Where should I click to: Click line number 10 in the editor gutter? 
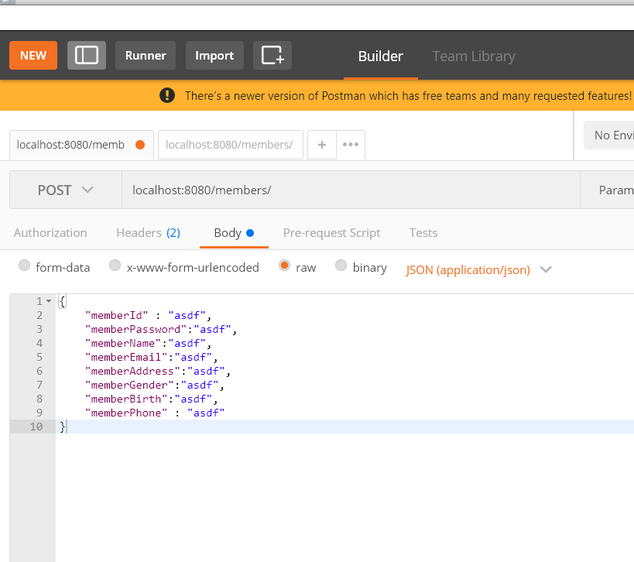coord(36,427)
